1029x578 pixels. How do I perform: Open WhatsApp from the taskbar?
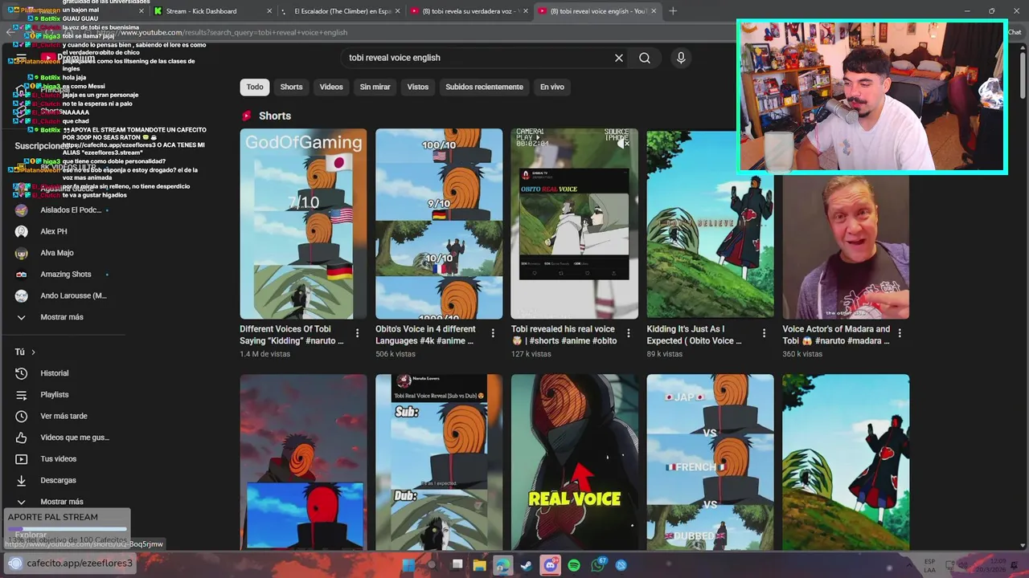597,565
